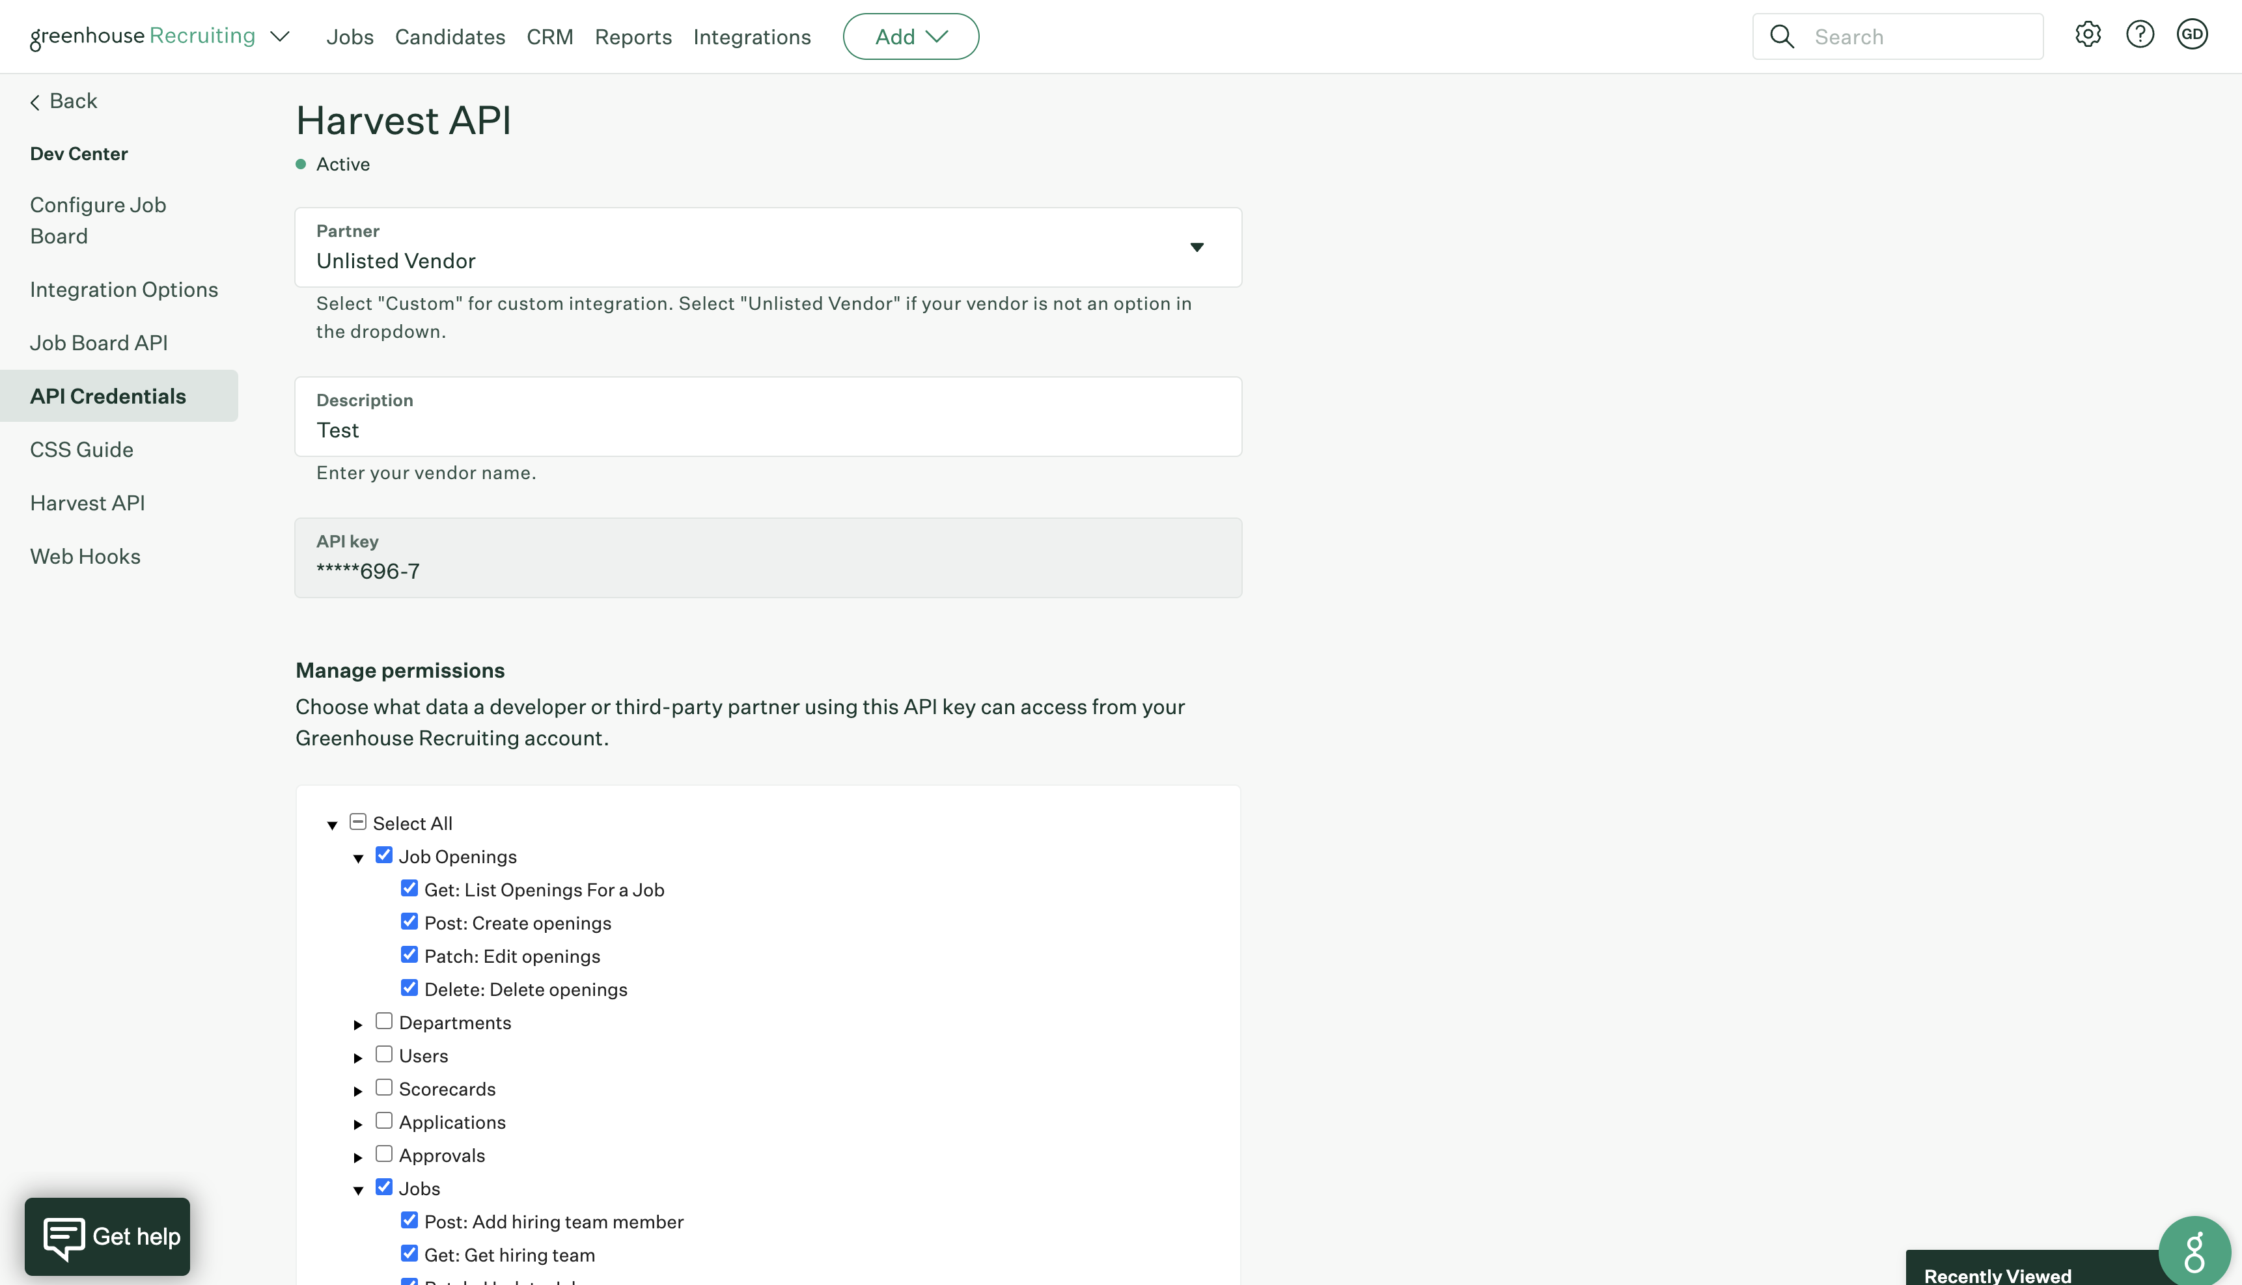Toggle the Select All checkbox
The image size is (2242, 1285).
pyautogui.click(x=357, y=822)
